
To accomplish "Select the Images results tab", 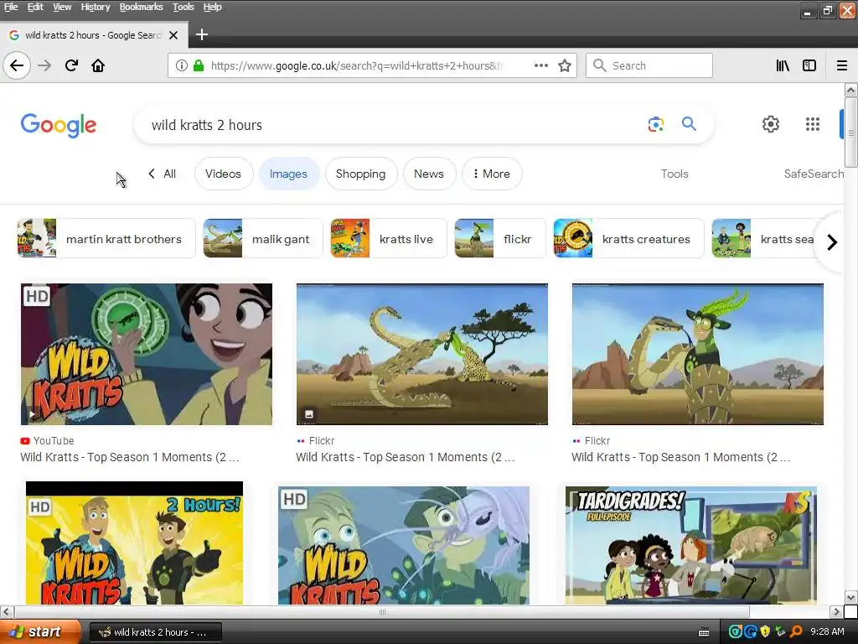I will point(288,174).
